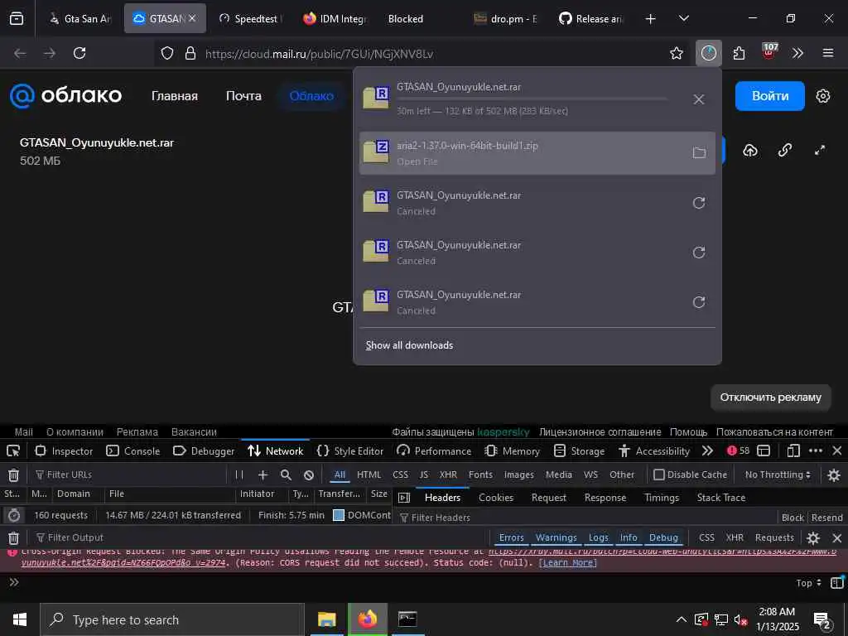Open the Memory devtools tab
The height and width of the screenshot is (636, 848).
tap(512, 450)
